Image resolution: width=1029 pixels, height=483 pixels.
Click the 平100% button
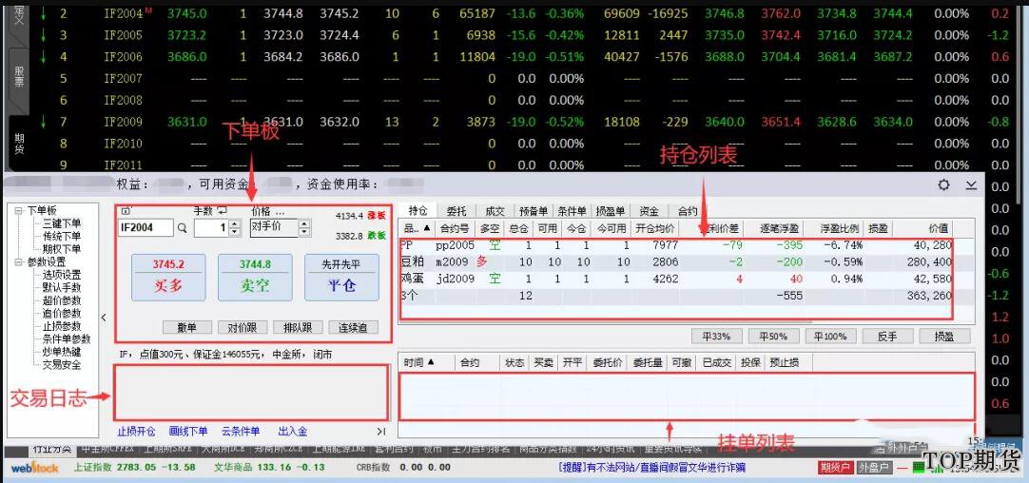(x=830, y=336)
